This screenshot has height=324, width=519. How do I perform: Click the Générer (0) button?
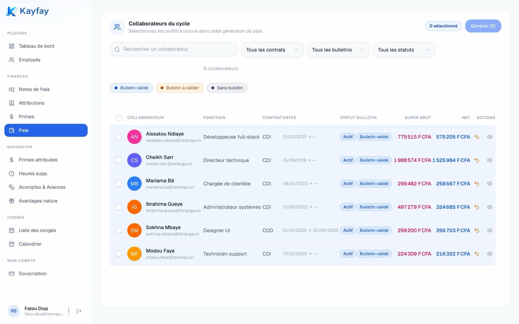click(x=483, y=26)
